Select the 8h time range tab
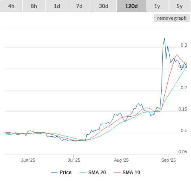Viewport: 191px width, 183px height. click(34, 6)
